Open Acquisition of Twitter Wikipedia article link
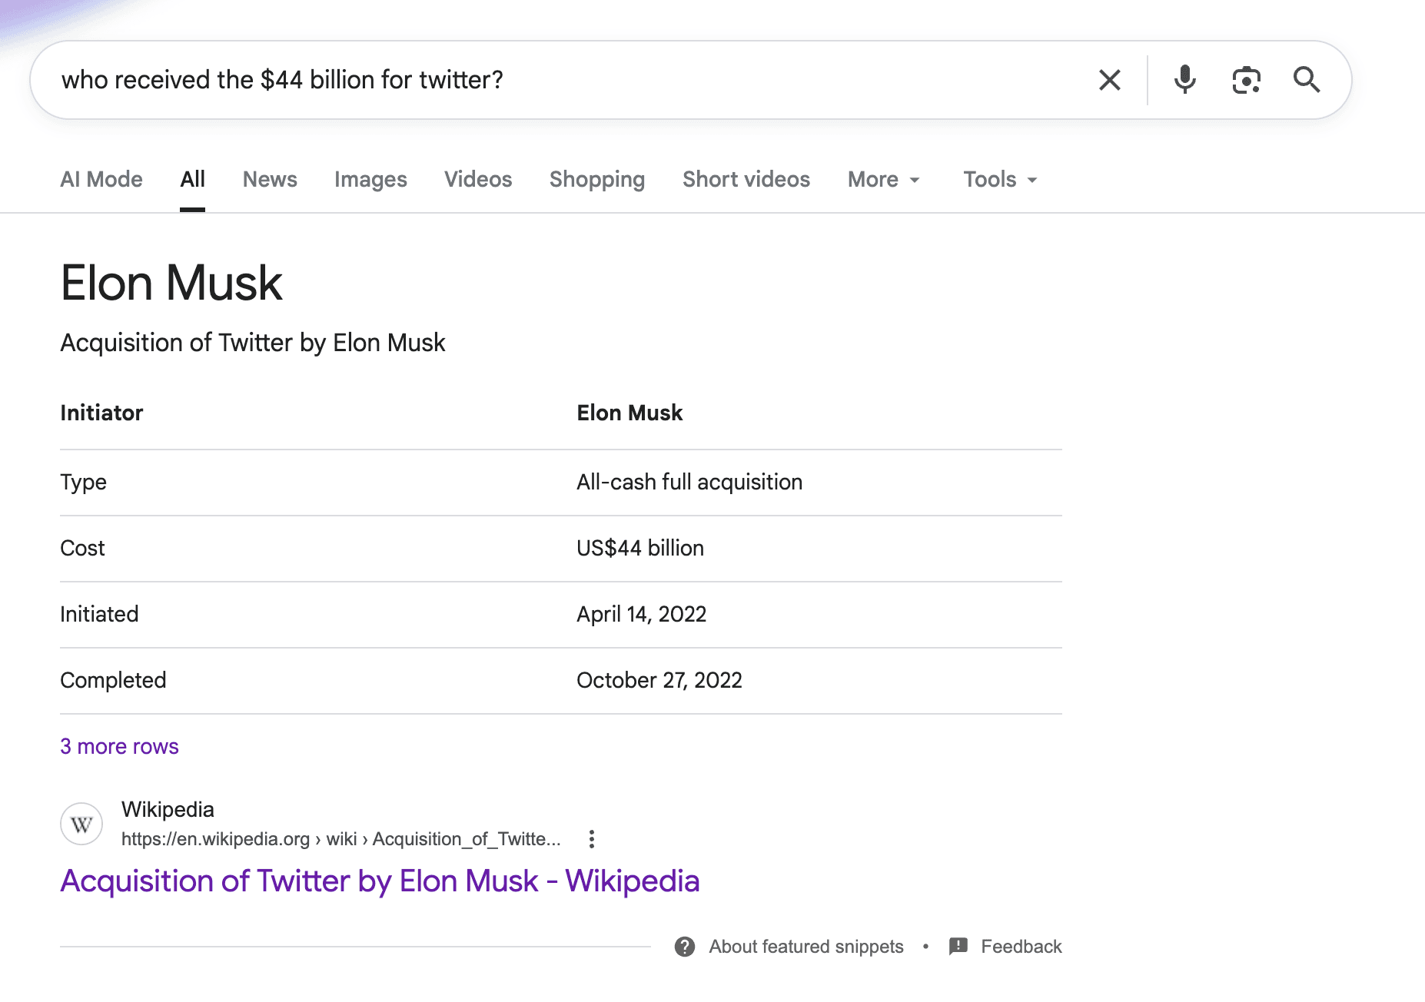 click(x=380, y=881)
